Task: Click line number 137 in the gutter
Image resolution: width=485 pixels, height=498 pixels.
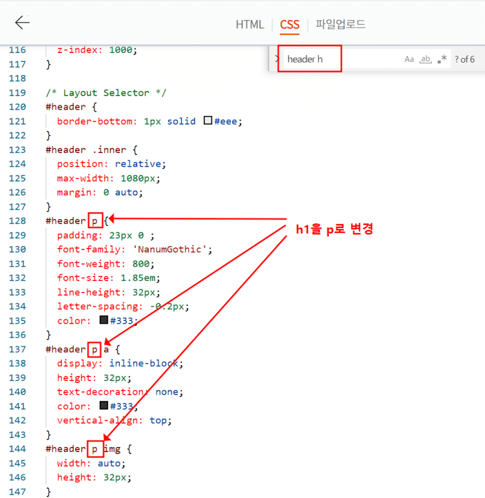Action: (17, 349)
